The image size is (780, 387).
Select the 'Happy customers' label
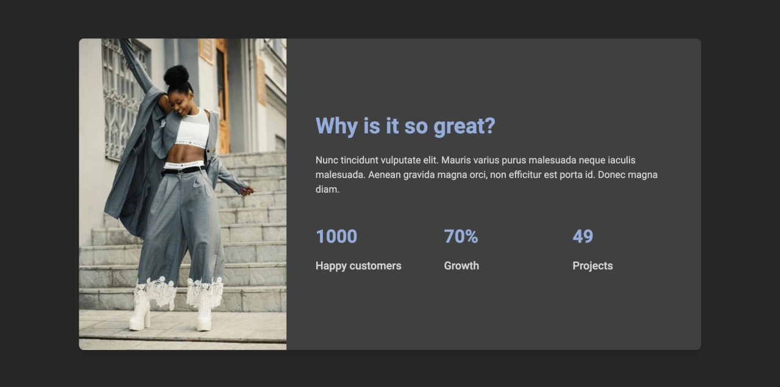coord(358,266)
